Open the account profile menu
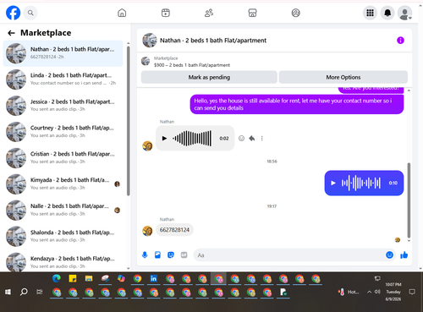Viewport: 423px width, 312px height. pyautogui.click(x=404, y=13)
